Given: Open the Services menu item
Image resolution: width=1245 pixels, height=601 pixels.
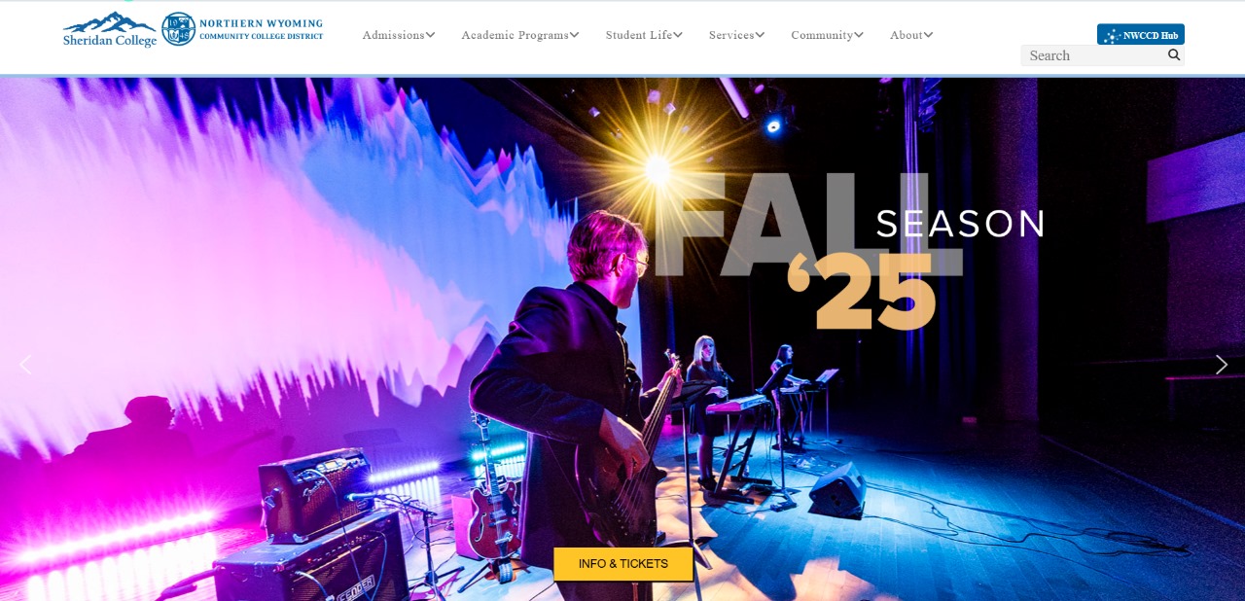Looking at the screenshot, I should coord(731,35).
